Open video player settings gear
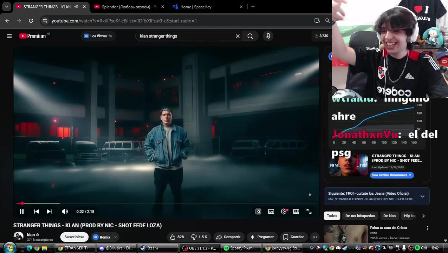 click(284, 212)
